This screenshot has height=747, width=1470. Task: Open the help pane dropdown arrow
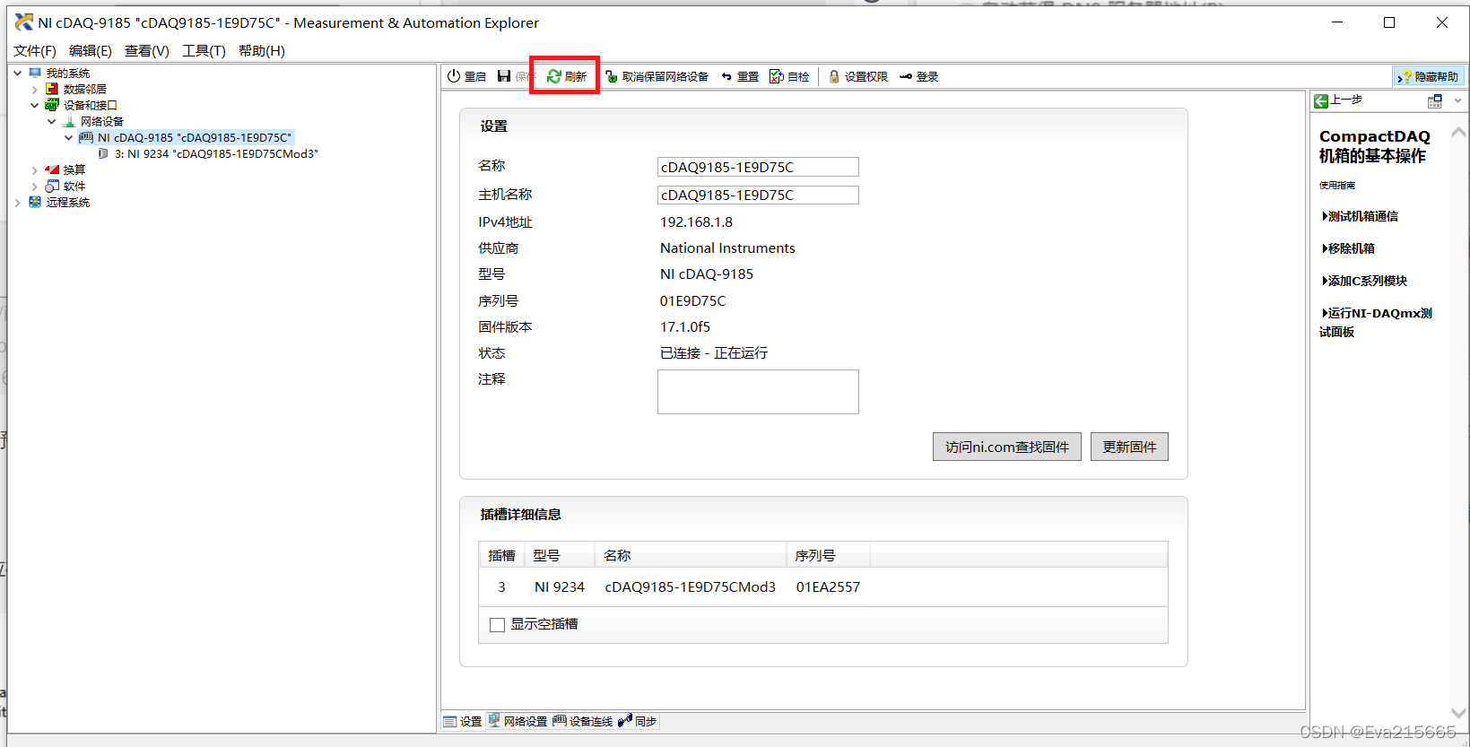point(1457,101)
